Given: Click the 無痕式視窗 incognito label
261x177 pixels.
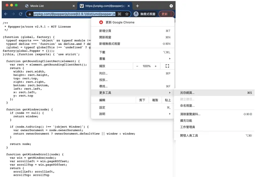Looking at the screenshot, I should (x=148, y=14).
